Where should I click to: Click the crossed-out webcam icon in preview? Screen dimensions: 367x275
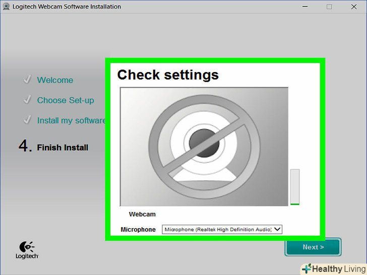click(x=204, y=146)
